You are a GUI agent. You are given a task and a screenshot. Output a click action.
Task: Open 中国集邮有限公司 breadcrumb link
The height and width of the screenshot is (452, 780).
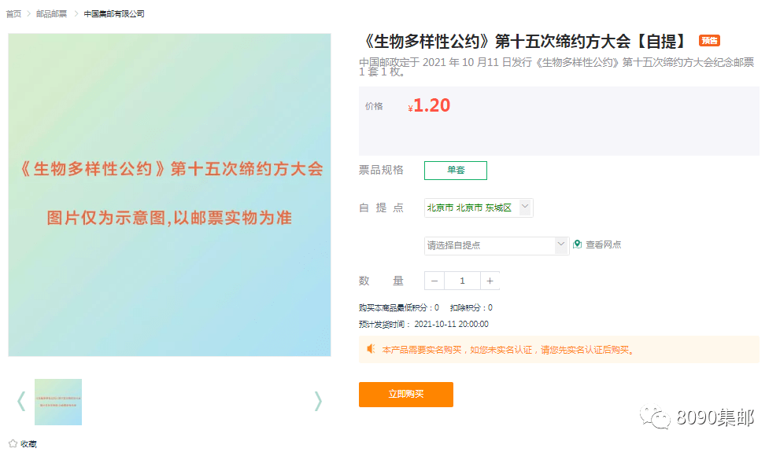[114, 14]
